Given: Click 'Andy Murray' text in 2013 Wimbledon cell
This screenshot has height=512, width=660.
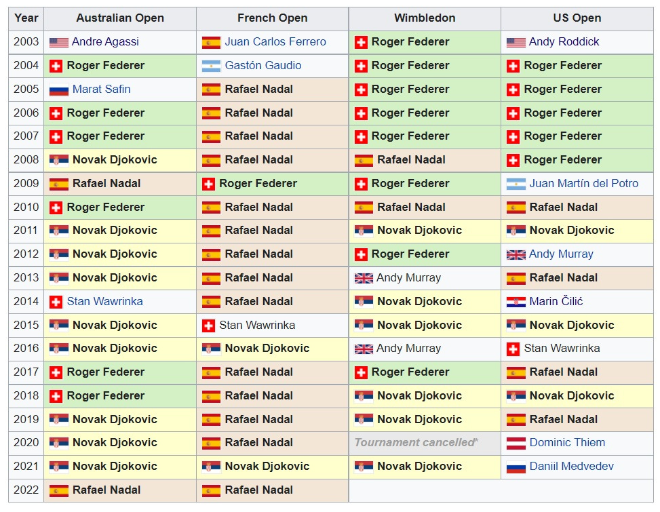Looking at the screenshot, I should coord(409,277).
